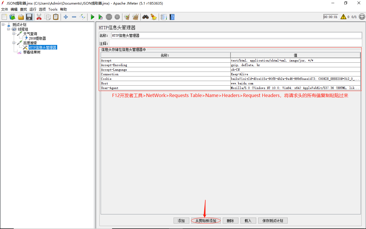The image size is (366, 229).
Task: Click the New test plan icon
Action: 4,17
